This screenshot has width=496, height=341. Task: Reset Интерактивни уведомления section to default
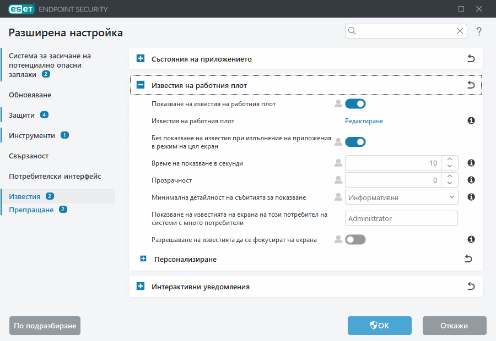point(471,286)
